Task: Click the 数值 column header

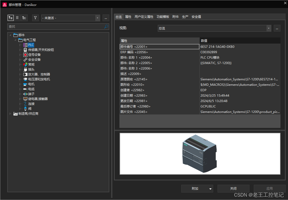Action: (240, 41)
